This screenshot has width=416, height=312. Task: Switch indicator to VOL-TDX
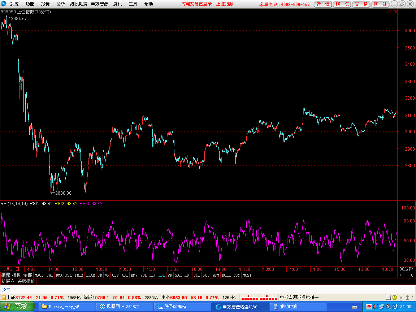(148, 275)
